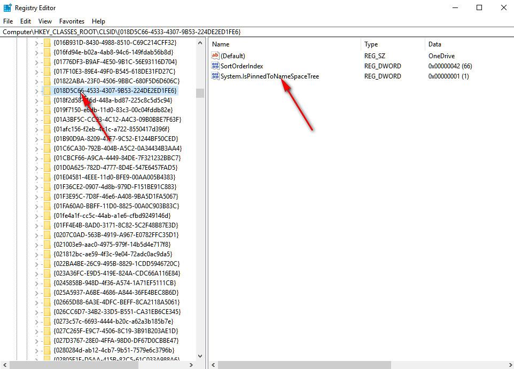Click folder icon for {01776DF3-B9AF-4E50-9B1C-56E93116D704}
Image resolution: width=514 pixels, height=369 pixels.
click(47, 62)
